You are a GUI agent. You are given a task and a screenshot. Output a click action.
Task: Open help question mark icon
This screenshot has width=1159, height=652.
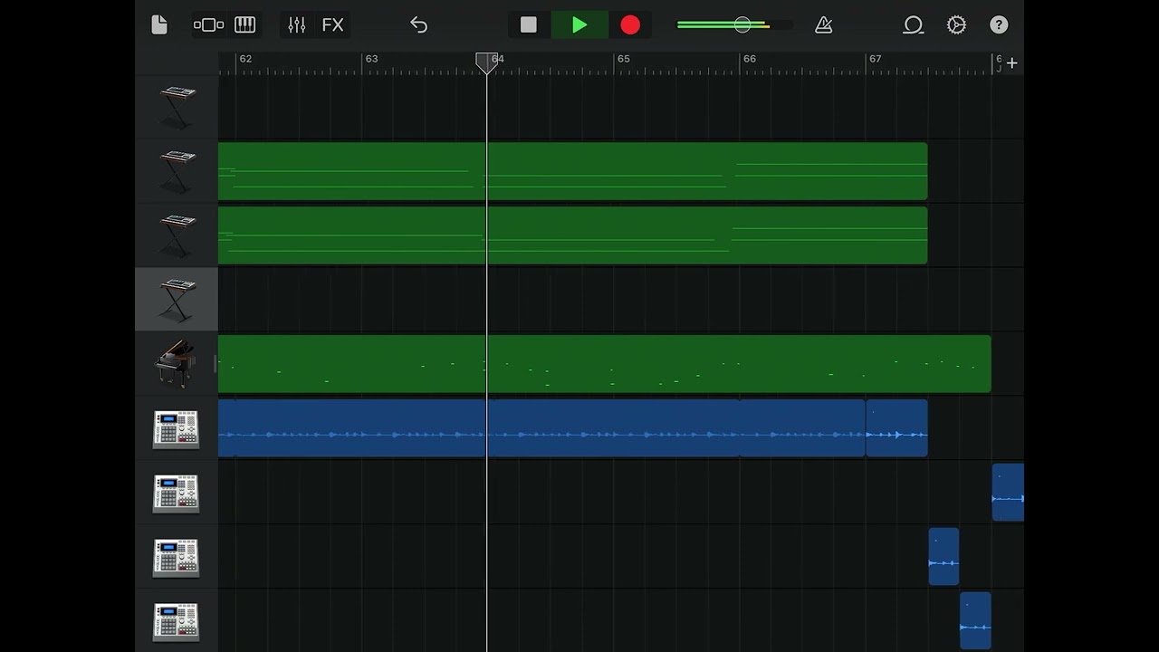pyautogui.click(x=999, y=25)
